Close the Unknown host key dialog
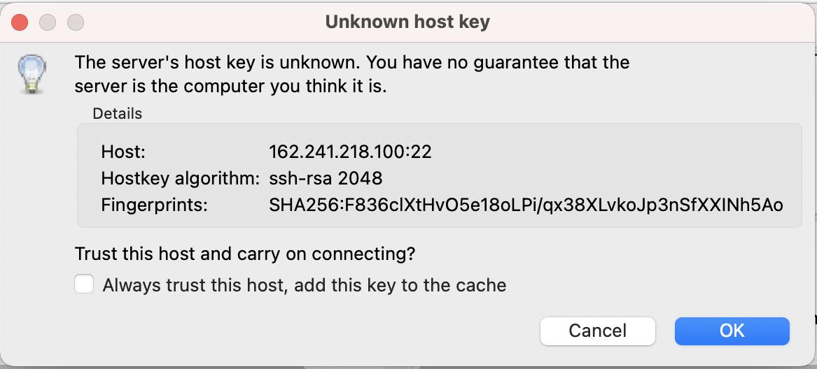 tap(20, 22)
